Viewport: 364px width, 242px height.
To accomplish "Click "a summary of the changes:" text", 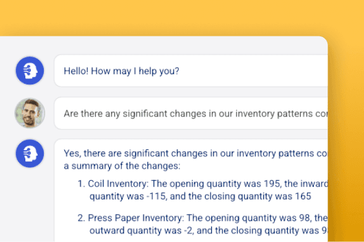I will pyautogui.click(x=122, y=166).
